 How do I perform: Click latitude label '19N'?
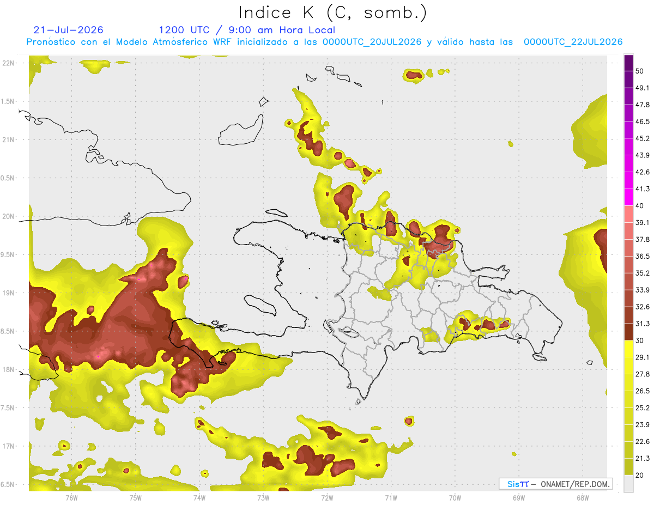(x=9, y=293)
